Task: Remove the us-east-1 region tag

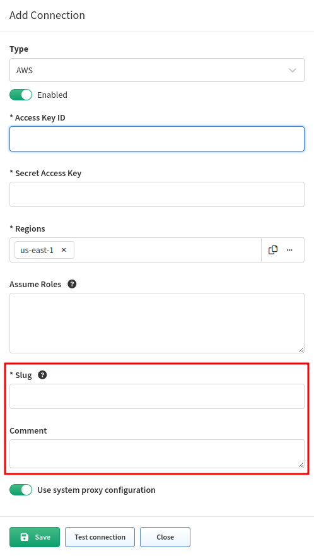Action: pyautogui.click(x=64, y=250)
